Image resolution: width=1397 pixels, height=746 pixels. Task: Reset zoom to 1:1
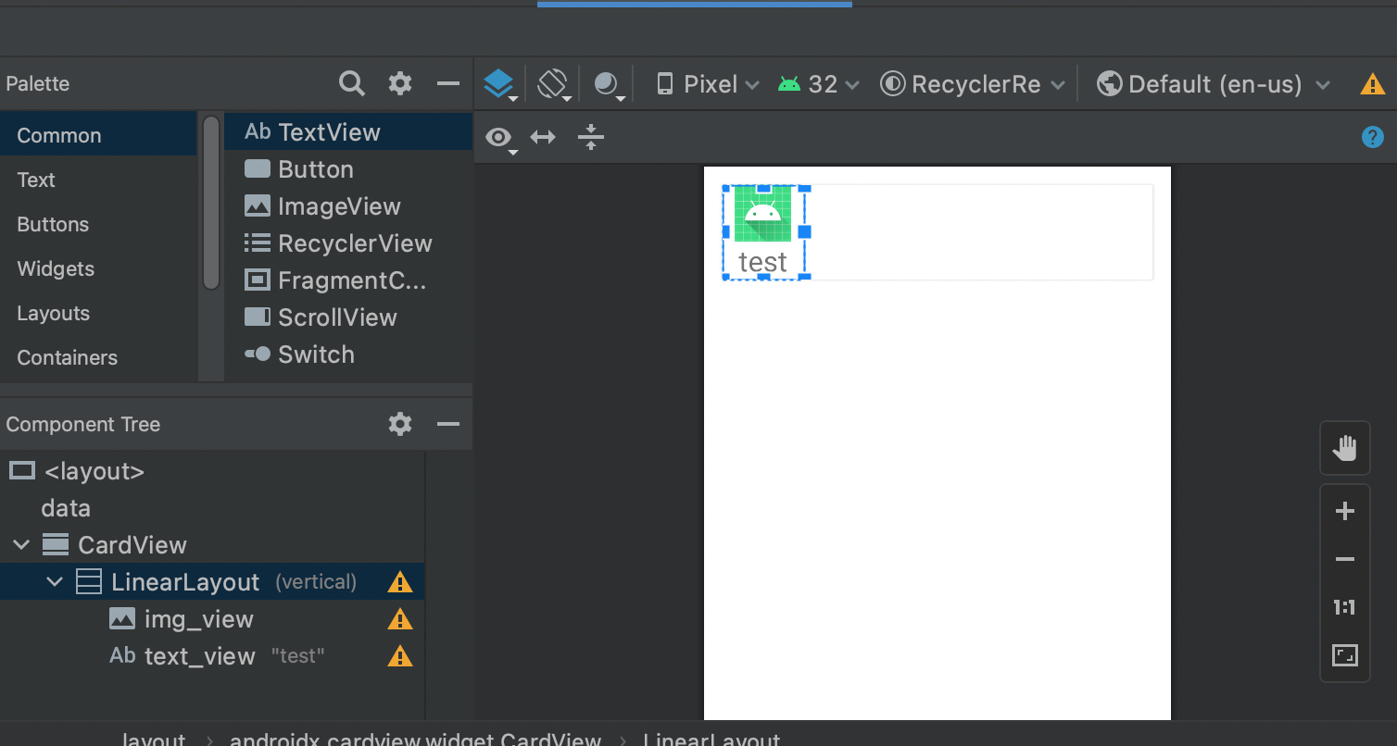point(1344,608)
